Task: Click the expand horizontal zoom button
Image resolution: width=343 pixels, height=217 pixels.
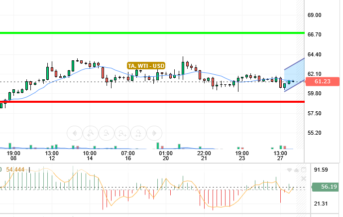Action: [122, 133]
